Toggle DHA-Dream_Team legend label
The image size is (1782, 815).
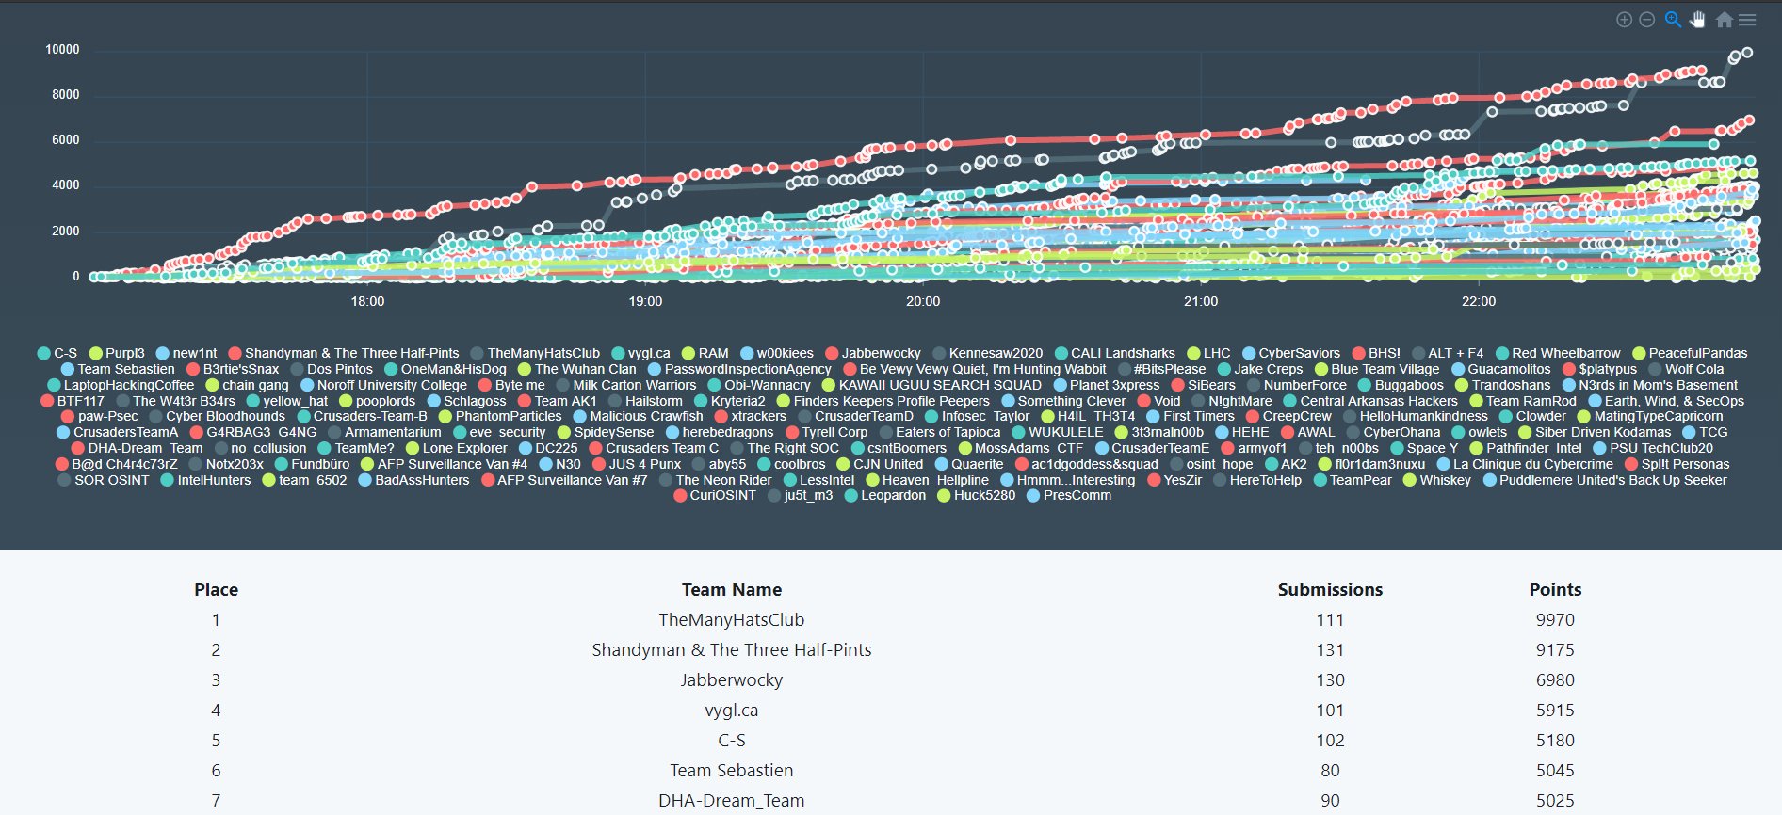pos(145,448)
